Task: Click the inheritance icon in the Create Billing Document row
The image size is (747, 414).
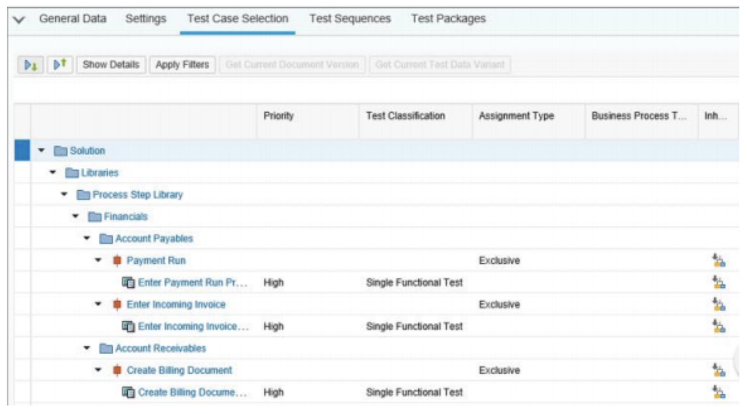Action: click(x=719, y=370)
